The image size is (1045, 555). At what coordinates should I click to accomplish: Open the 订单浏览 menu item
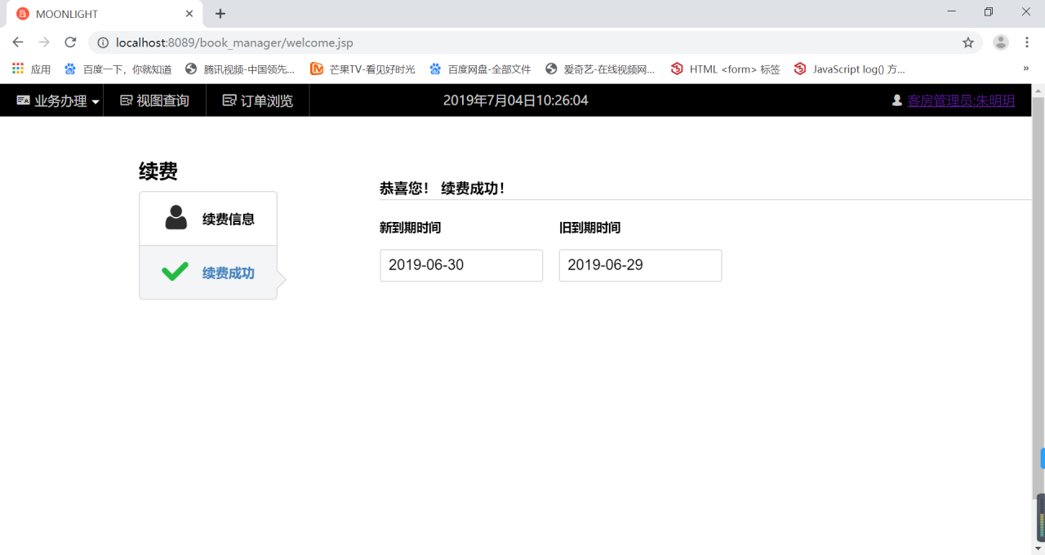coord(258,100)
